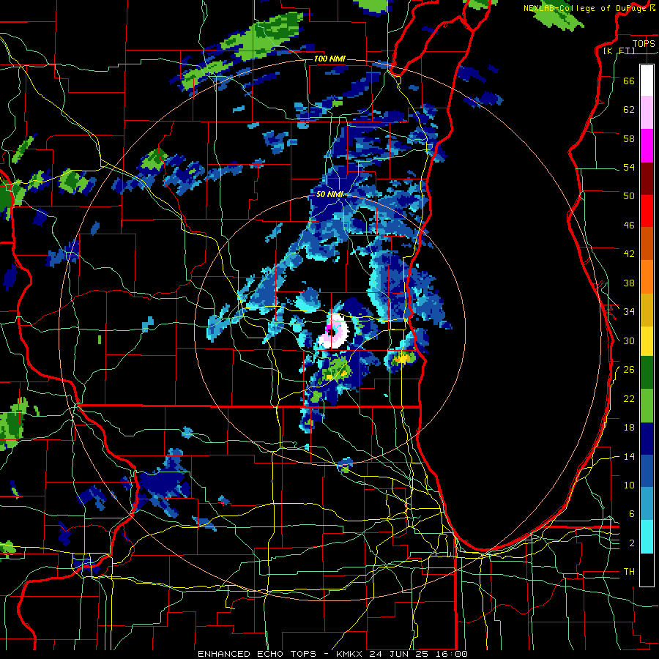Select the legend value 30
The height and width of the screenshot is (659, 659).
[x=629, y=340]
